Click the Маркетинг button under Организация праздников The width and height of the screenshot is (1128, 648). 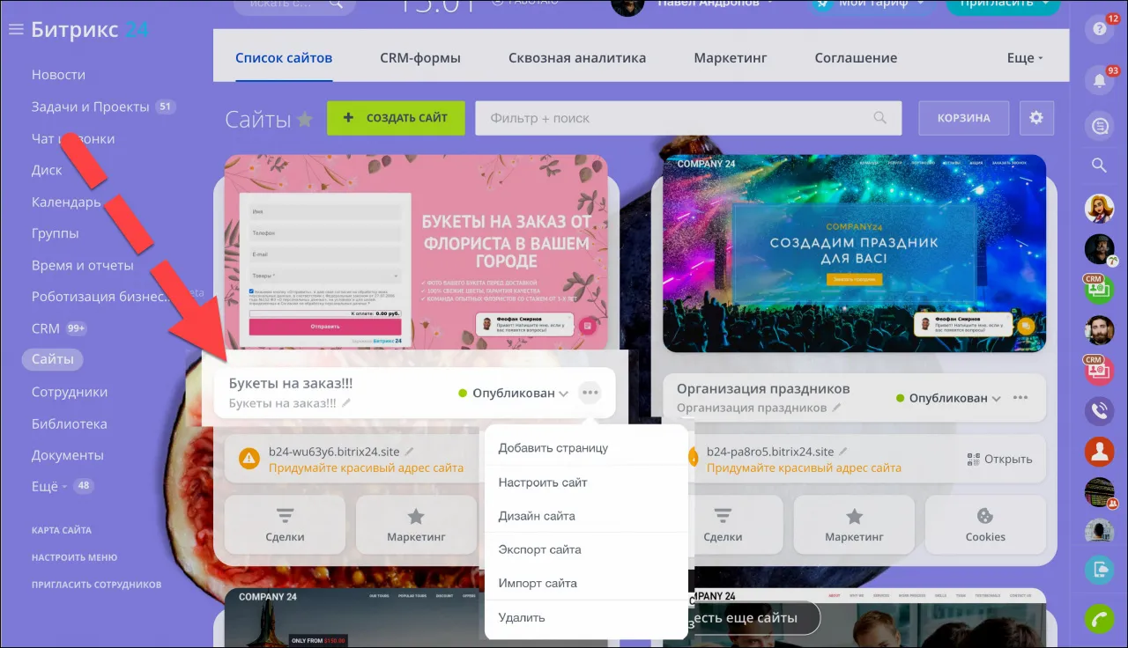point(854,525)
